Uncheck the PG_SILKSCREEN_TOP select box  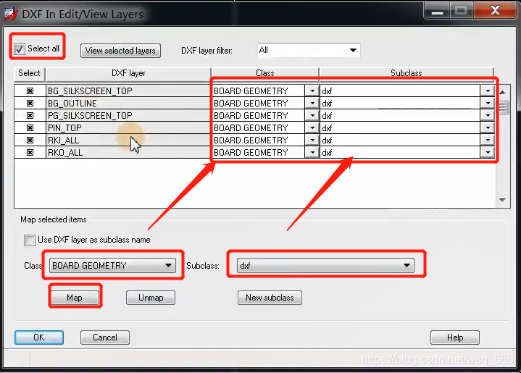30,115
